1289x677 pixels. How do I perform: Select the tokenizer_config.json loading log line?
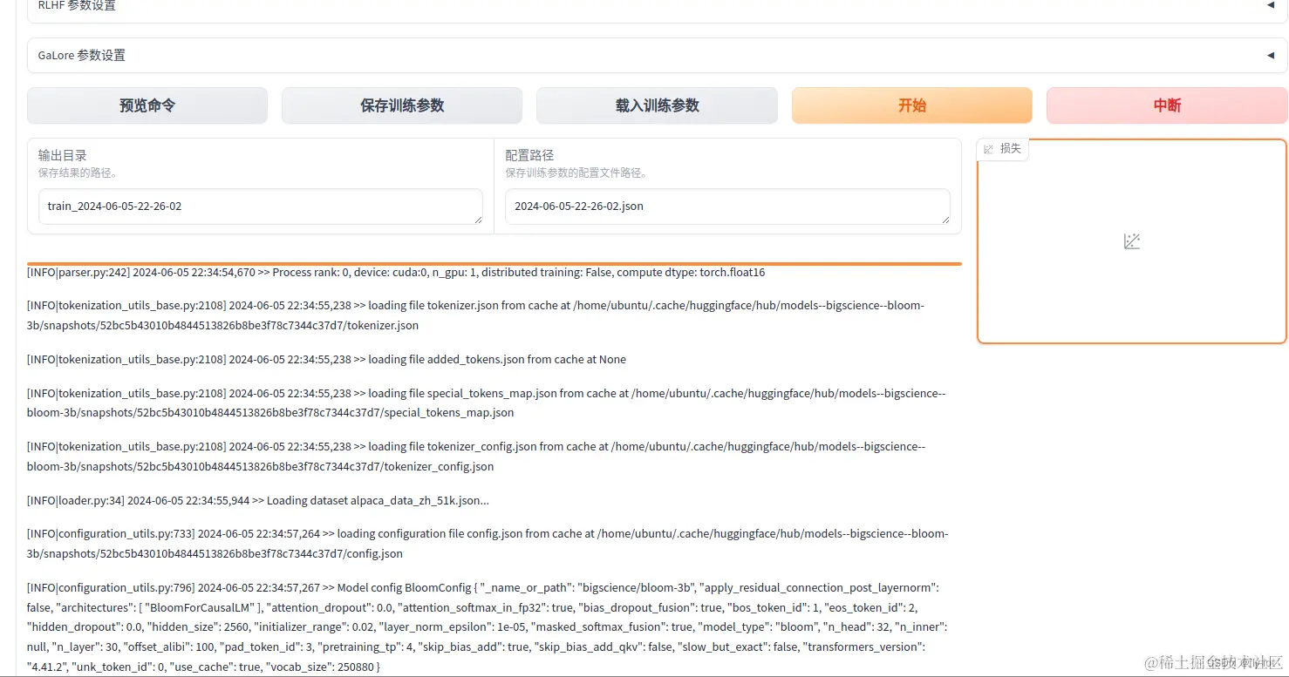(476, 457)
